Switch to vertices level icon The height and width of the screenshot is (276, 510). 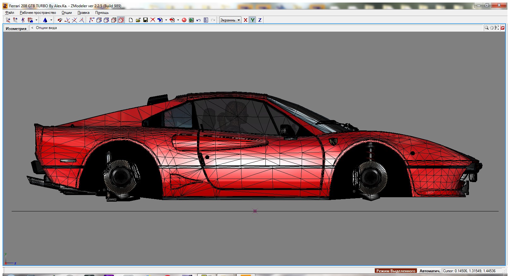point(92,20)
